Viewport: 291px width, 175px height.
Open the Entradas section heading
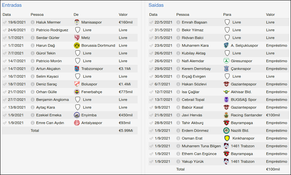[x=12, y=5]
